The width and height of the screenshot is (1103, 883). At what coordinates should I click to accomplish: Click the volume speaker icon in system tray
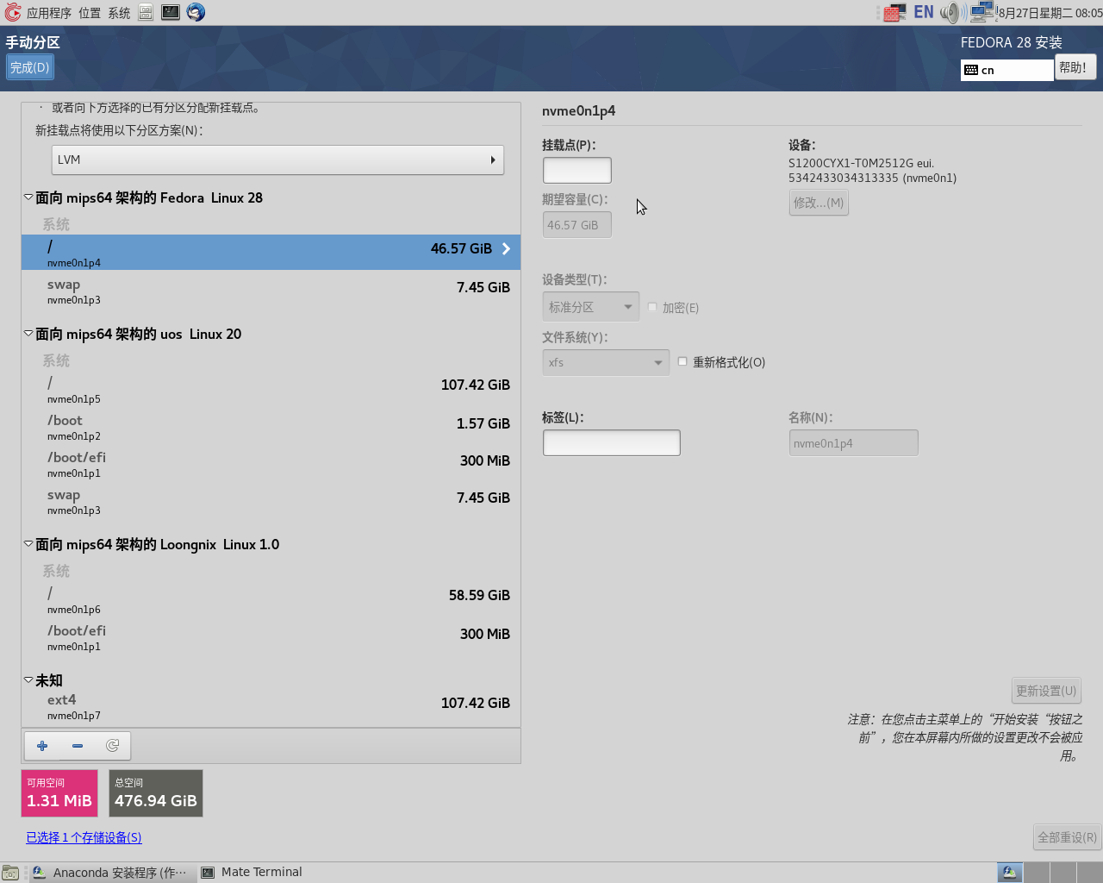click(x=952, y=12)
